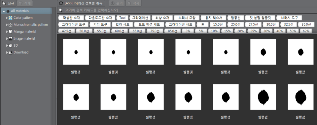Collapse the All materials tree node
This screenshot has height=125, width=317.
(4, 11)
